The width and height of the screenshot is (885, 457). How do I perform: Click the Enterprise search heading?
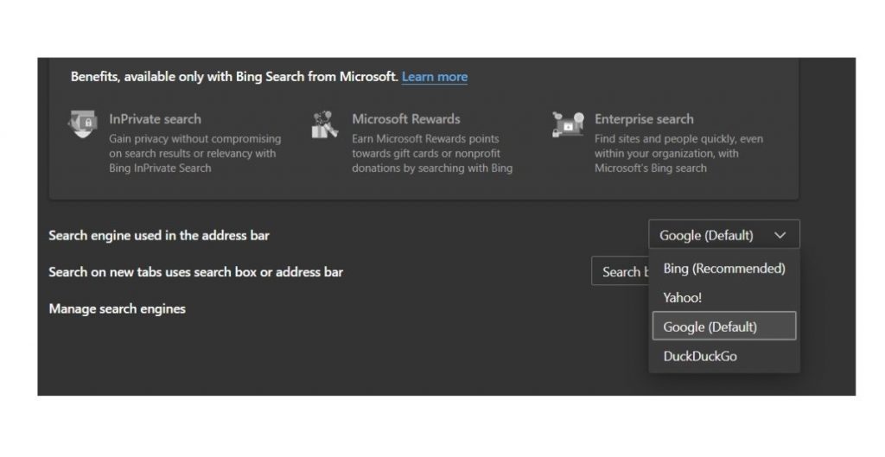coord(644,119)
